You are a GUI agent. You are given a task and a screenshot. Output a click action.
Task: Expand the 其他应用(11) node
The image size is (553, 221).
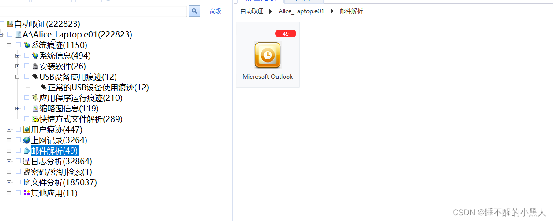tap(9, 193)
